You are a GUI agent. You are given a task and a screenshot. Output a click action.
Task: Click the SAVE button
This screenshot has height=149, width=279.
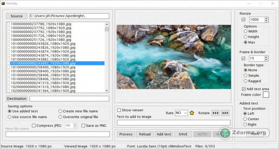coord(183,134)
